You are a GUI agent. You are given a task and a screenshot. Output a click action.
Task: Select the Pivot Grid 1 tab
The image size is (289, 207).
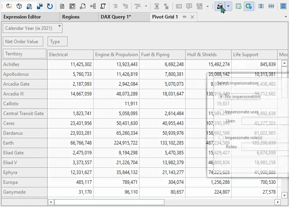point(165,17)
